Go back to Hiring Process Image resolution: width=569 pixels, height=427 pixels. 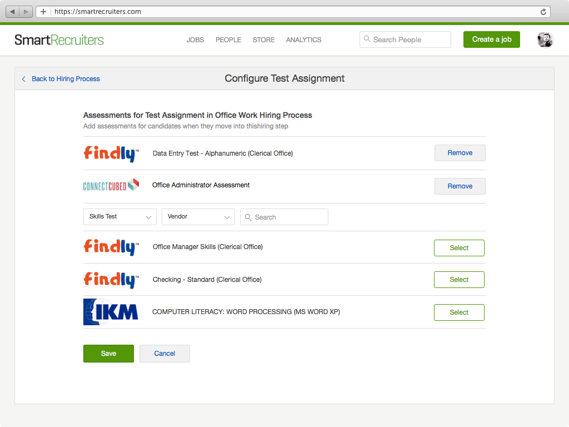click(66, 79)
